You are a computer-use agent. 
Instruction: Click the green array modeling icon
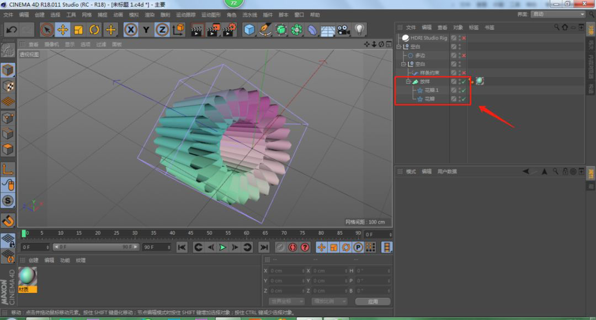pos(296,30)
